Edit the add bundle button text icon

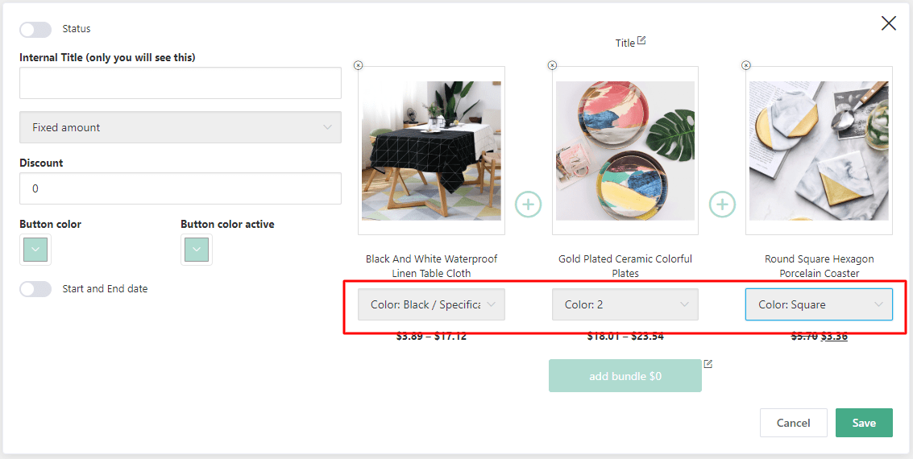[x=708, y=364]
